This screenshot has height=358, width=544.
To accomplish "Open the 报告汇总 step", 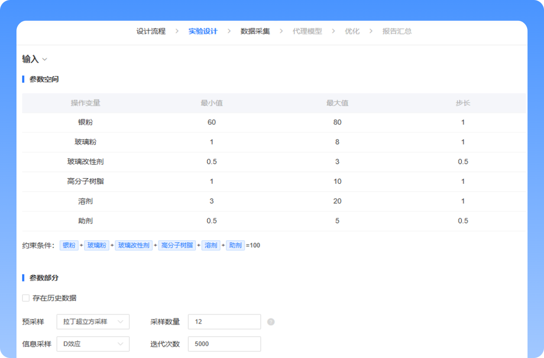I will click(x=396, y=31).
